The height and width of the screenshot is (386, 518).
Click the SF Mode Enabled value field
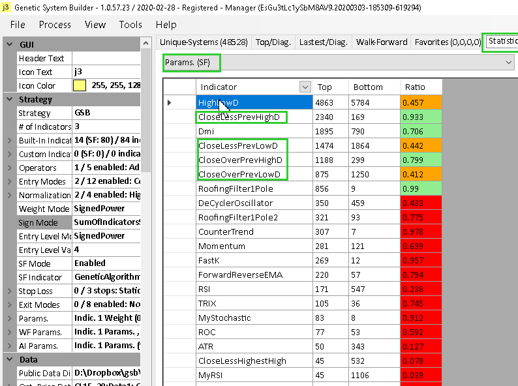click(x=104, y=263)
